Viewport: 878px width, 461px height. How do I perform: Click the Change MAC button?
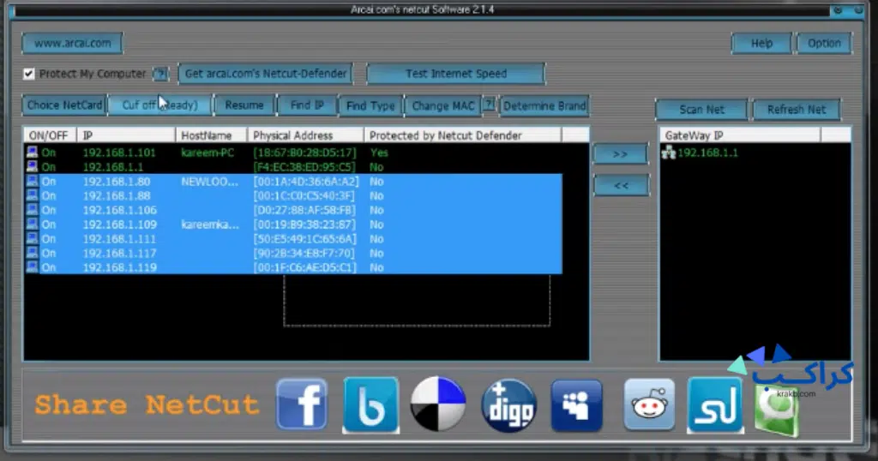[x=443, y=105]
